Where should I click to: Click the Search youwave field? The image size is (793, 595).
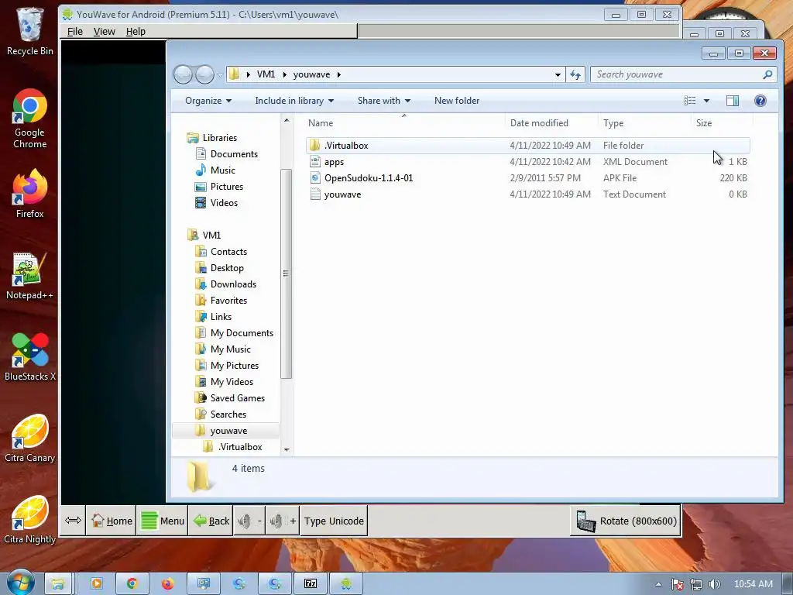pyautogui.click(x=683, y=74)
